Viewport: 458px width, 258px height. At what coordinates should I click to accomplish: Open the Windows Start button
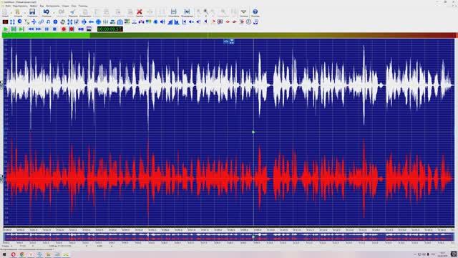(4, 254)
